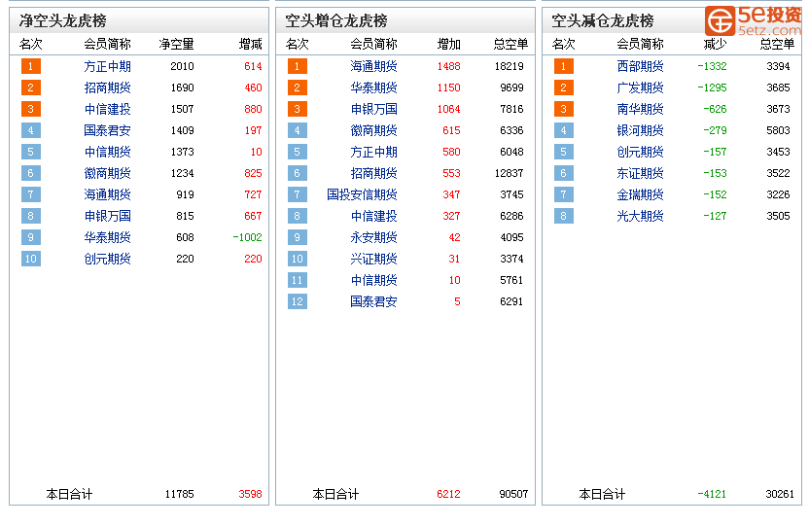Click 中信建投 in the 空头增仓龙虎榜 table
This screenshot has width=809, height=525.
[x=373, y=216]
